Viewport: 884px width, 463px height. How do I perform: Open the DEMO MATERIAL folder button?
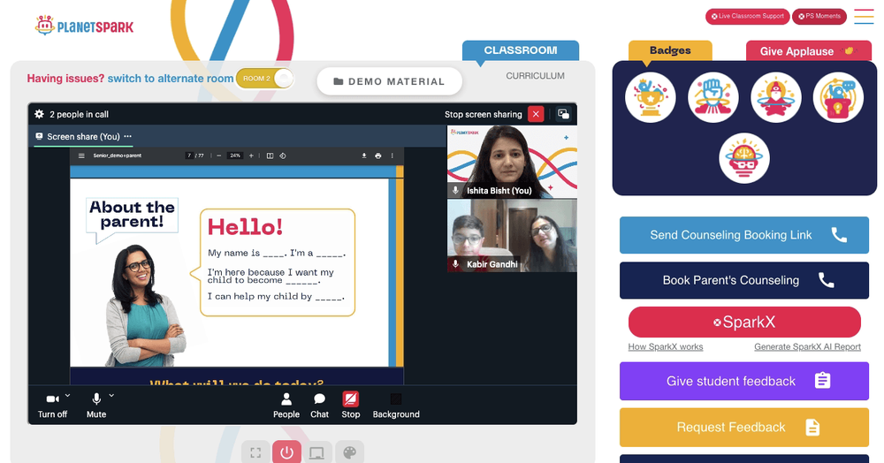coord(390,81)
